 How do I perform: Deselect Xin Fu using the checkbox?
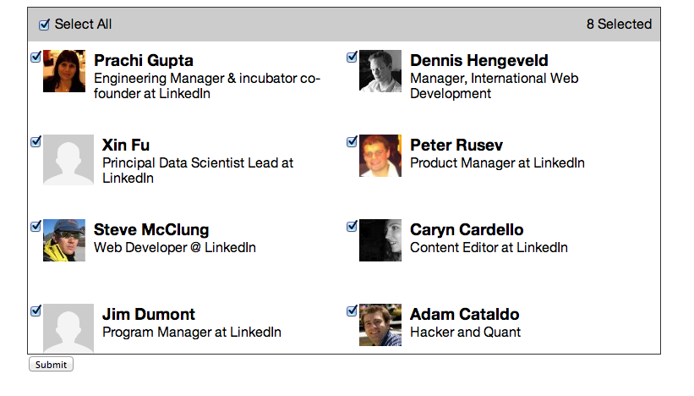36,142
